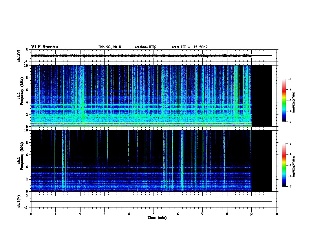Click the ch.1 spectrogram color scale bar
This screenshot has height=240, width=311.
(284, 100)
